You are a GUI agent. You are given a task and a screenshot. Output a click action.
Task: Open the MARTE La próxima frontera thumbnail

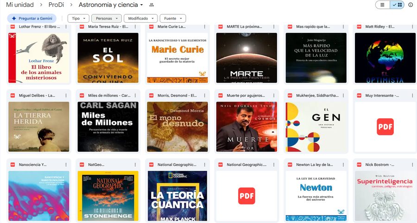click(x=246, y=58)
